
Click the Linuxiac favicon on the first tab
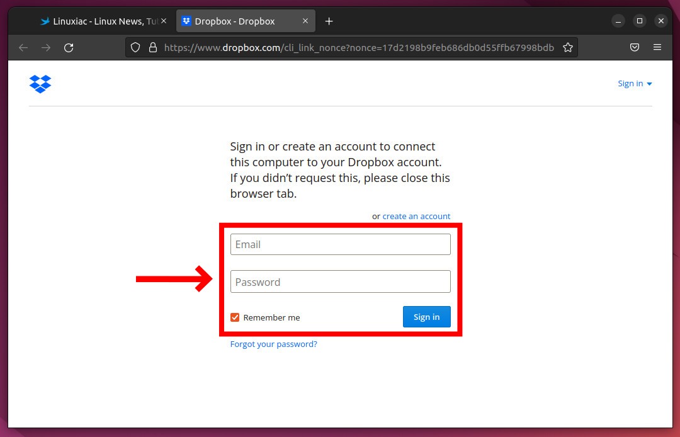pos(45,21)
